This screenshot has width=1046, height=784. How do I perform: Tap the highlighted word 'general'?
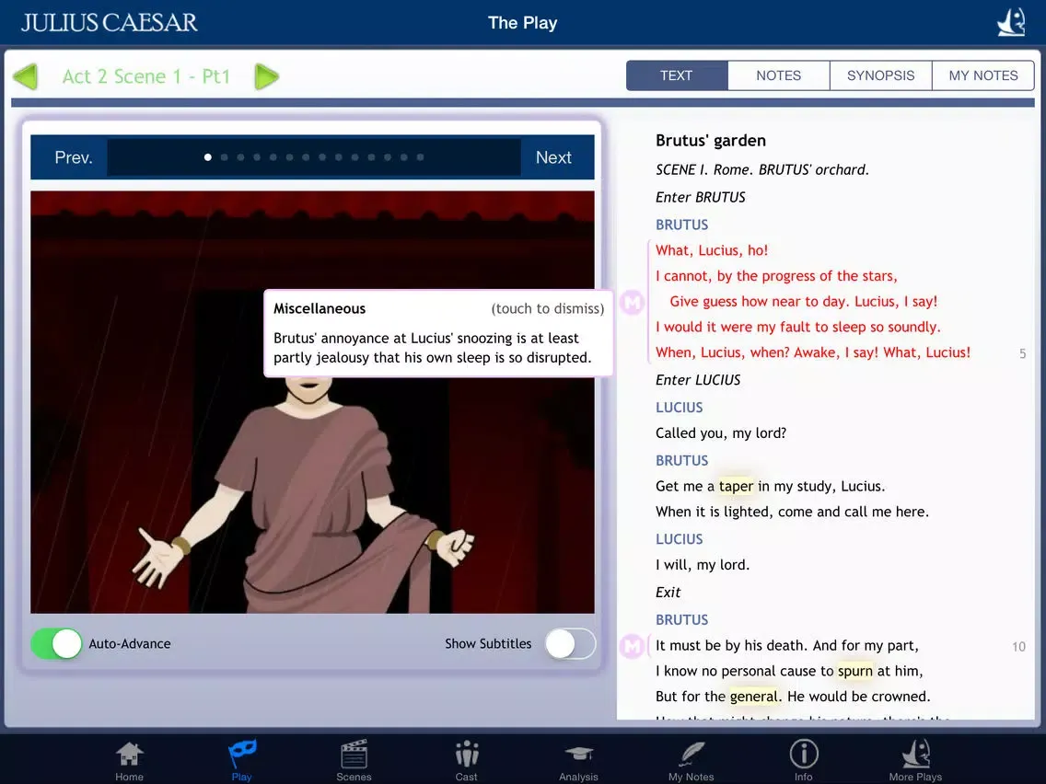coord(754,697)
